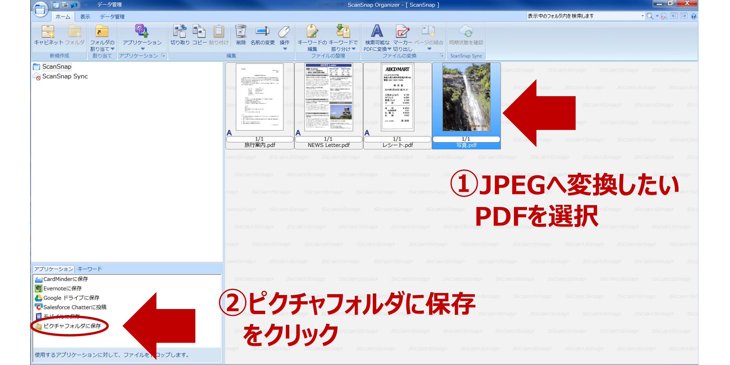Select the アプリケーション tab in lower-left panel
This screenshot has width=730, height=365.
click(x=53, y=269)
